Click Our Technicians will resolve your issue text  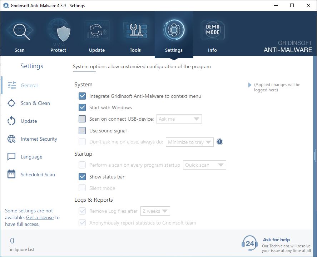286,248
